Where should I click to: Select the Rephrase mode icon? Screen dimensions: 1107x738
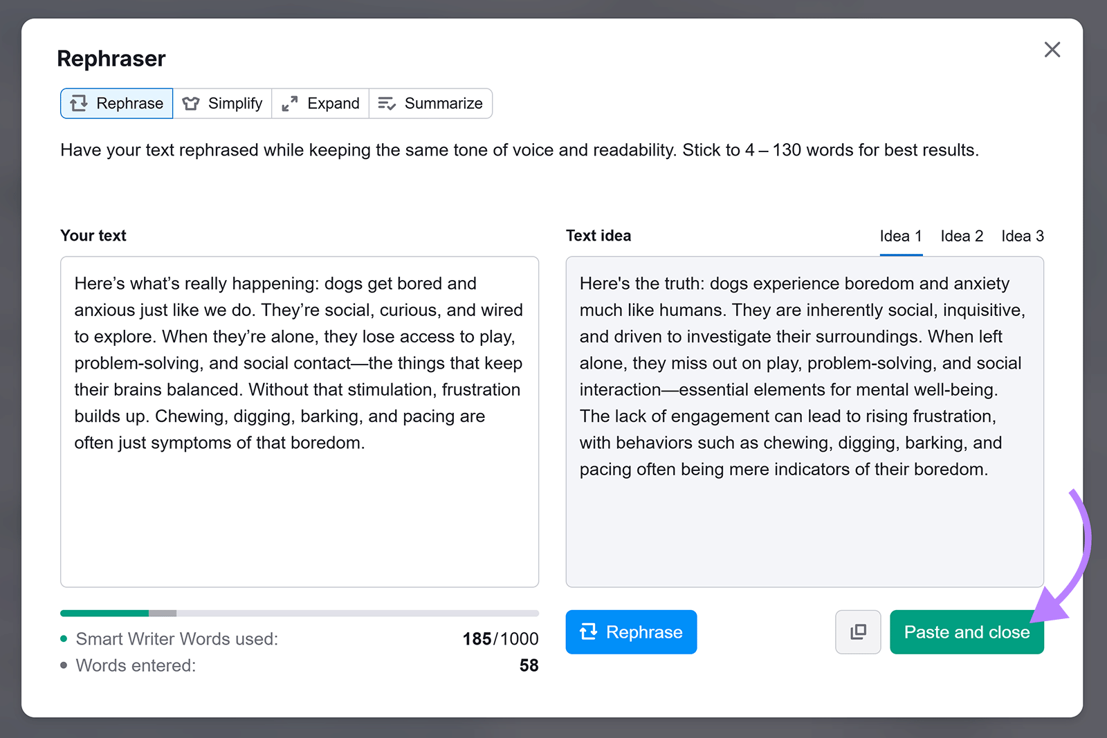tap(79, 103)
